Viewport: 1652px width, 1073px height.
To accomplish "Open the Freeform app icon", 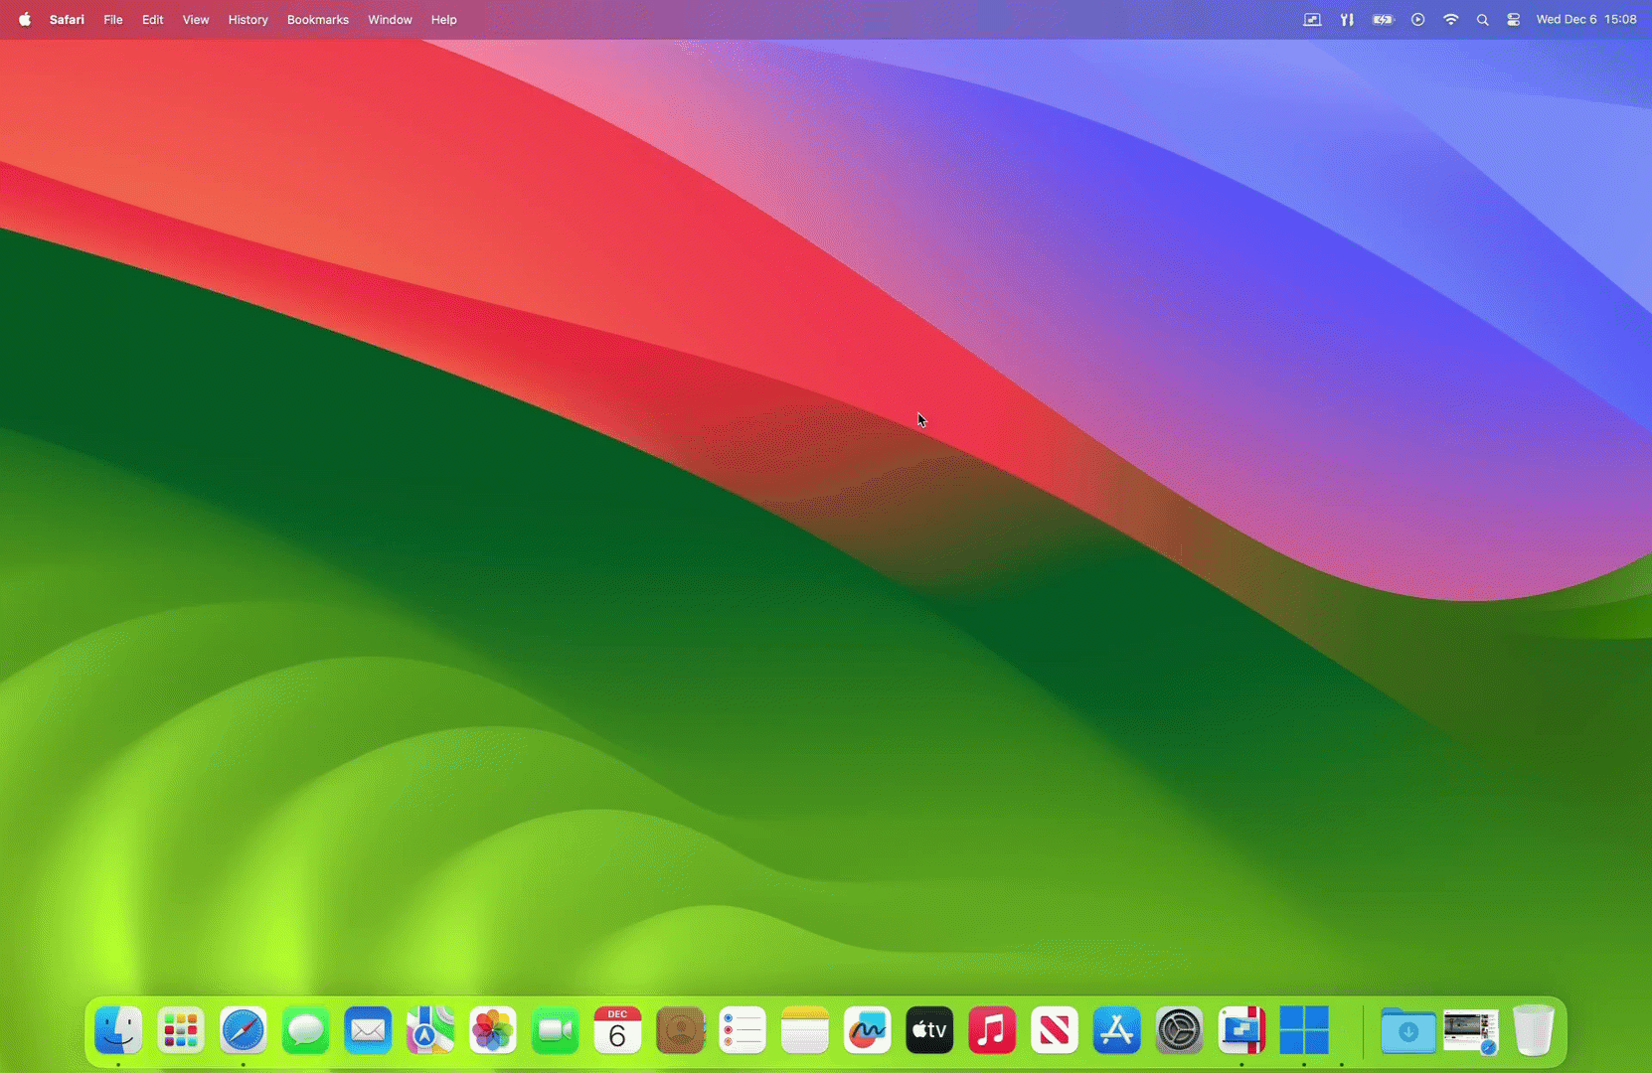I will point(867,1030).
